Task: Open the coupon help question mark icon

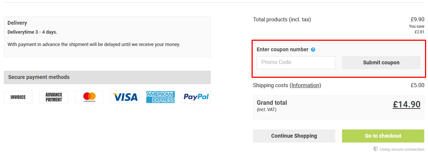Action: pyautogui.click(x=313, y=50)
